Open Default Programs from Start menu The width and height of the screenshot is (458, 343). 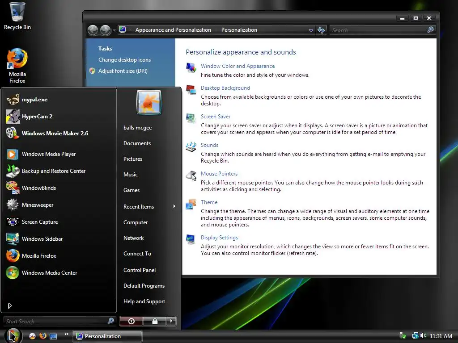point(144,286)
